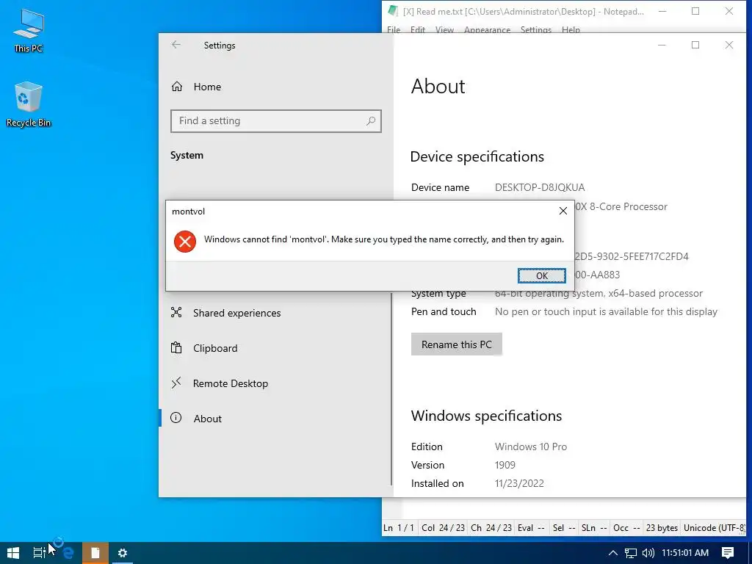Viewport: 752px width, 564px height.
Task: Open Notepad View menu
Action: click(444, 29)
